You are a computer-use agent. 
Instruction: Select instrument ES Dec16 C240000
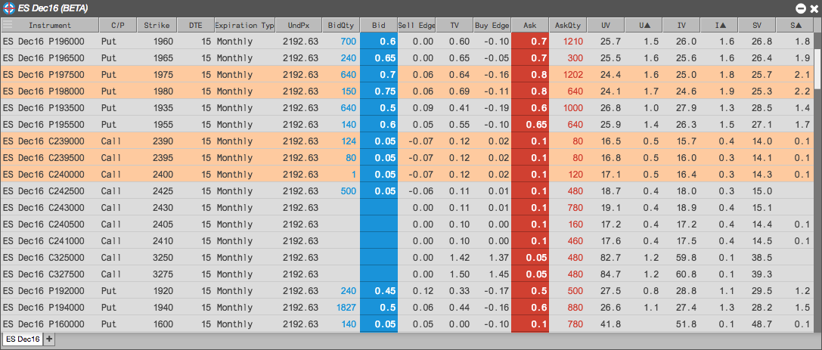tap(44, 175)
